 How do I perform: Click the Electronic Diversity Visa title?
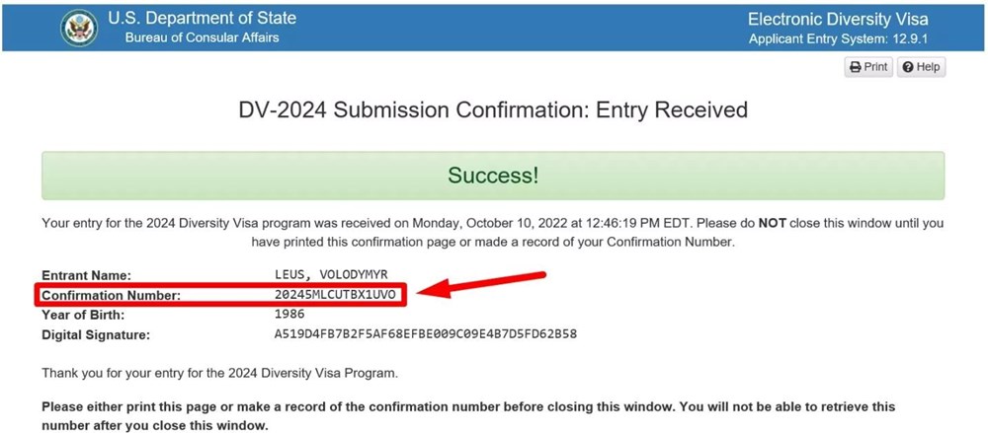tap(838, 19)
